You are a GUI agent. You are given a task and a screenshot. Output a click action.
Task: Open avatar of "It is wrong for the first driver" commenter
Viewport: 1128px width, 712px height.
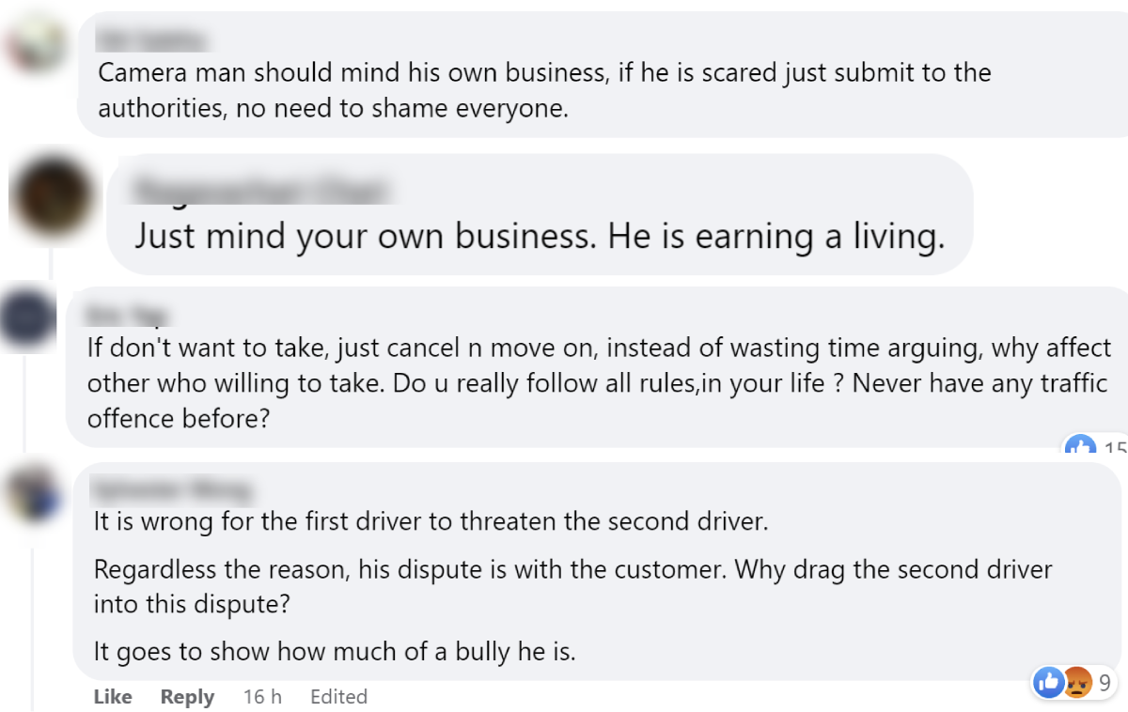pos(34,492)
